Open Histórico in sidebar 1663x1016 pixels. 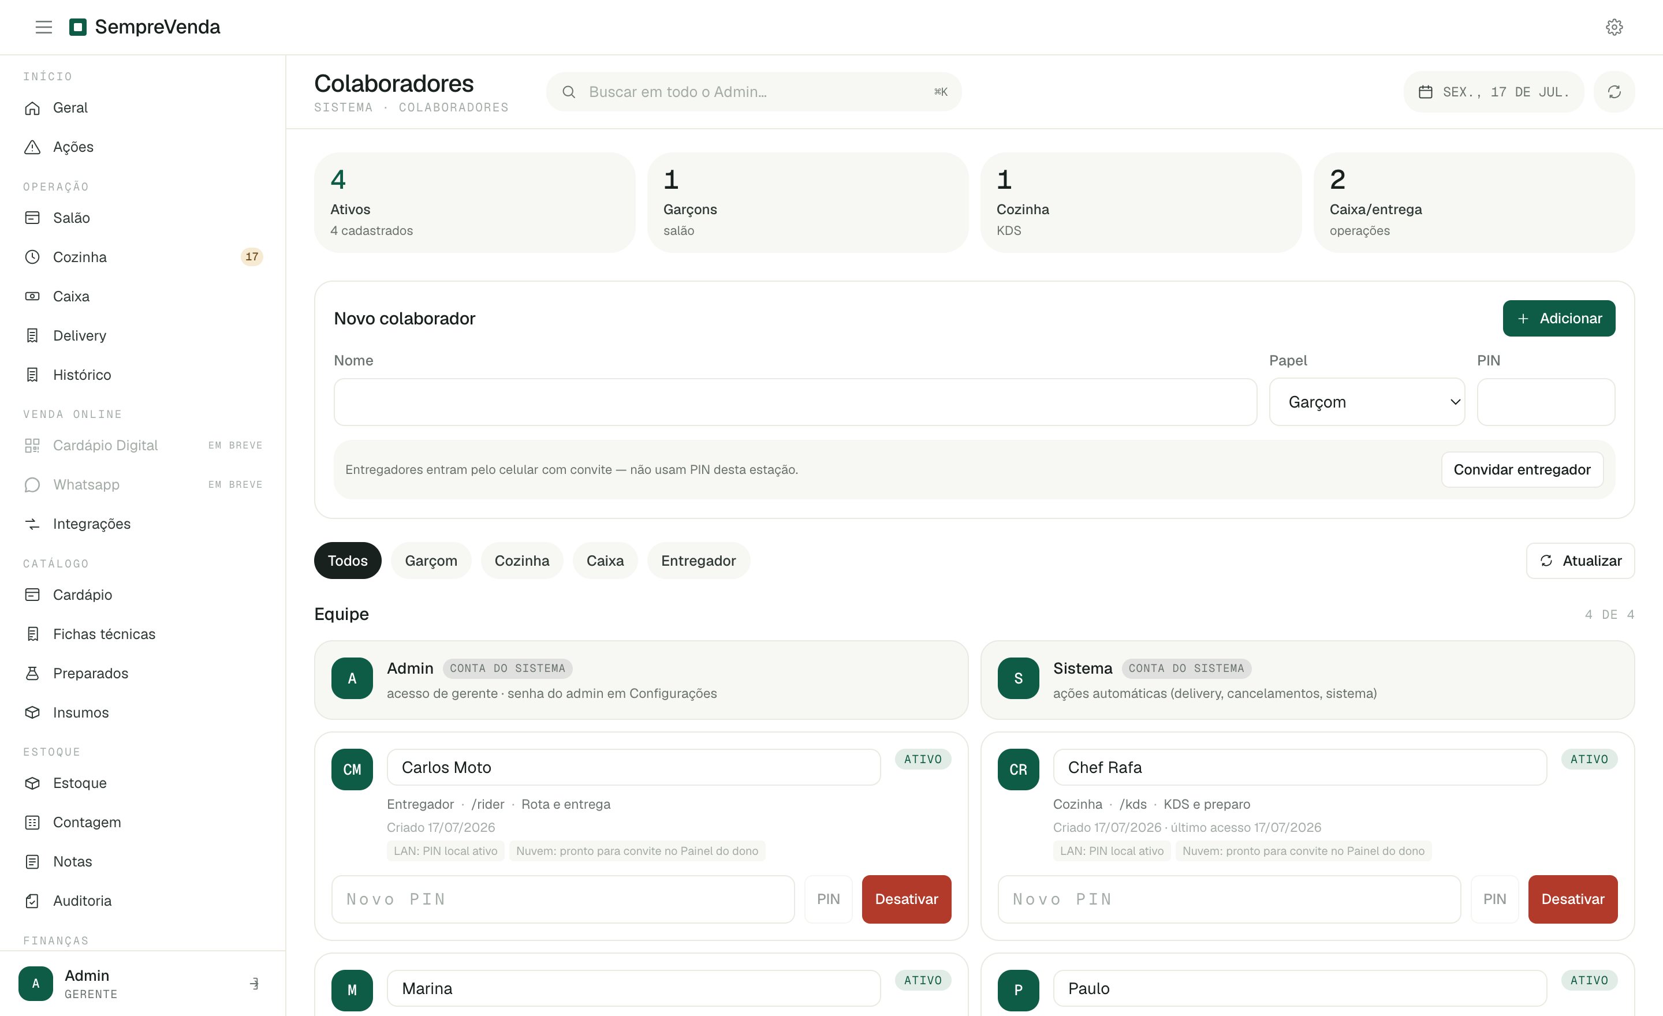[x=143, y=375]
